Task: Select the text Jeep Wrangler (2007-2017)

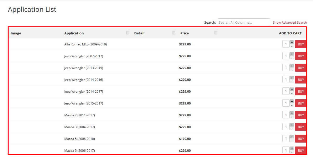Action: pos(84,56)
